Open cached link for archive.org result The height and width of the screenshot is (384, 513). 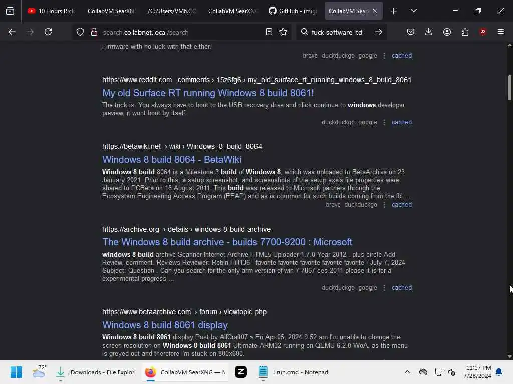(402, 288)
